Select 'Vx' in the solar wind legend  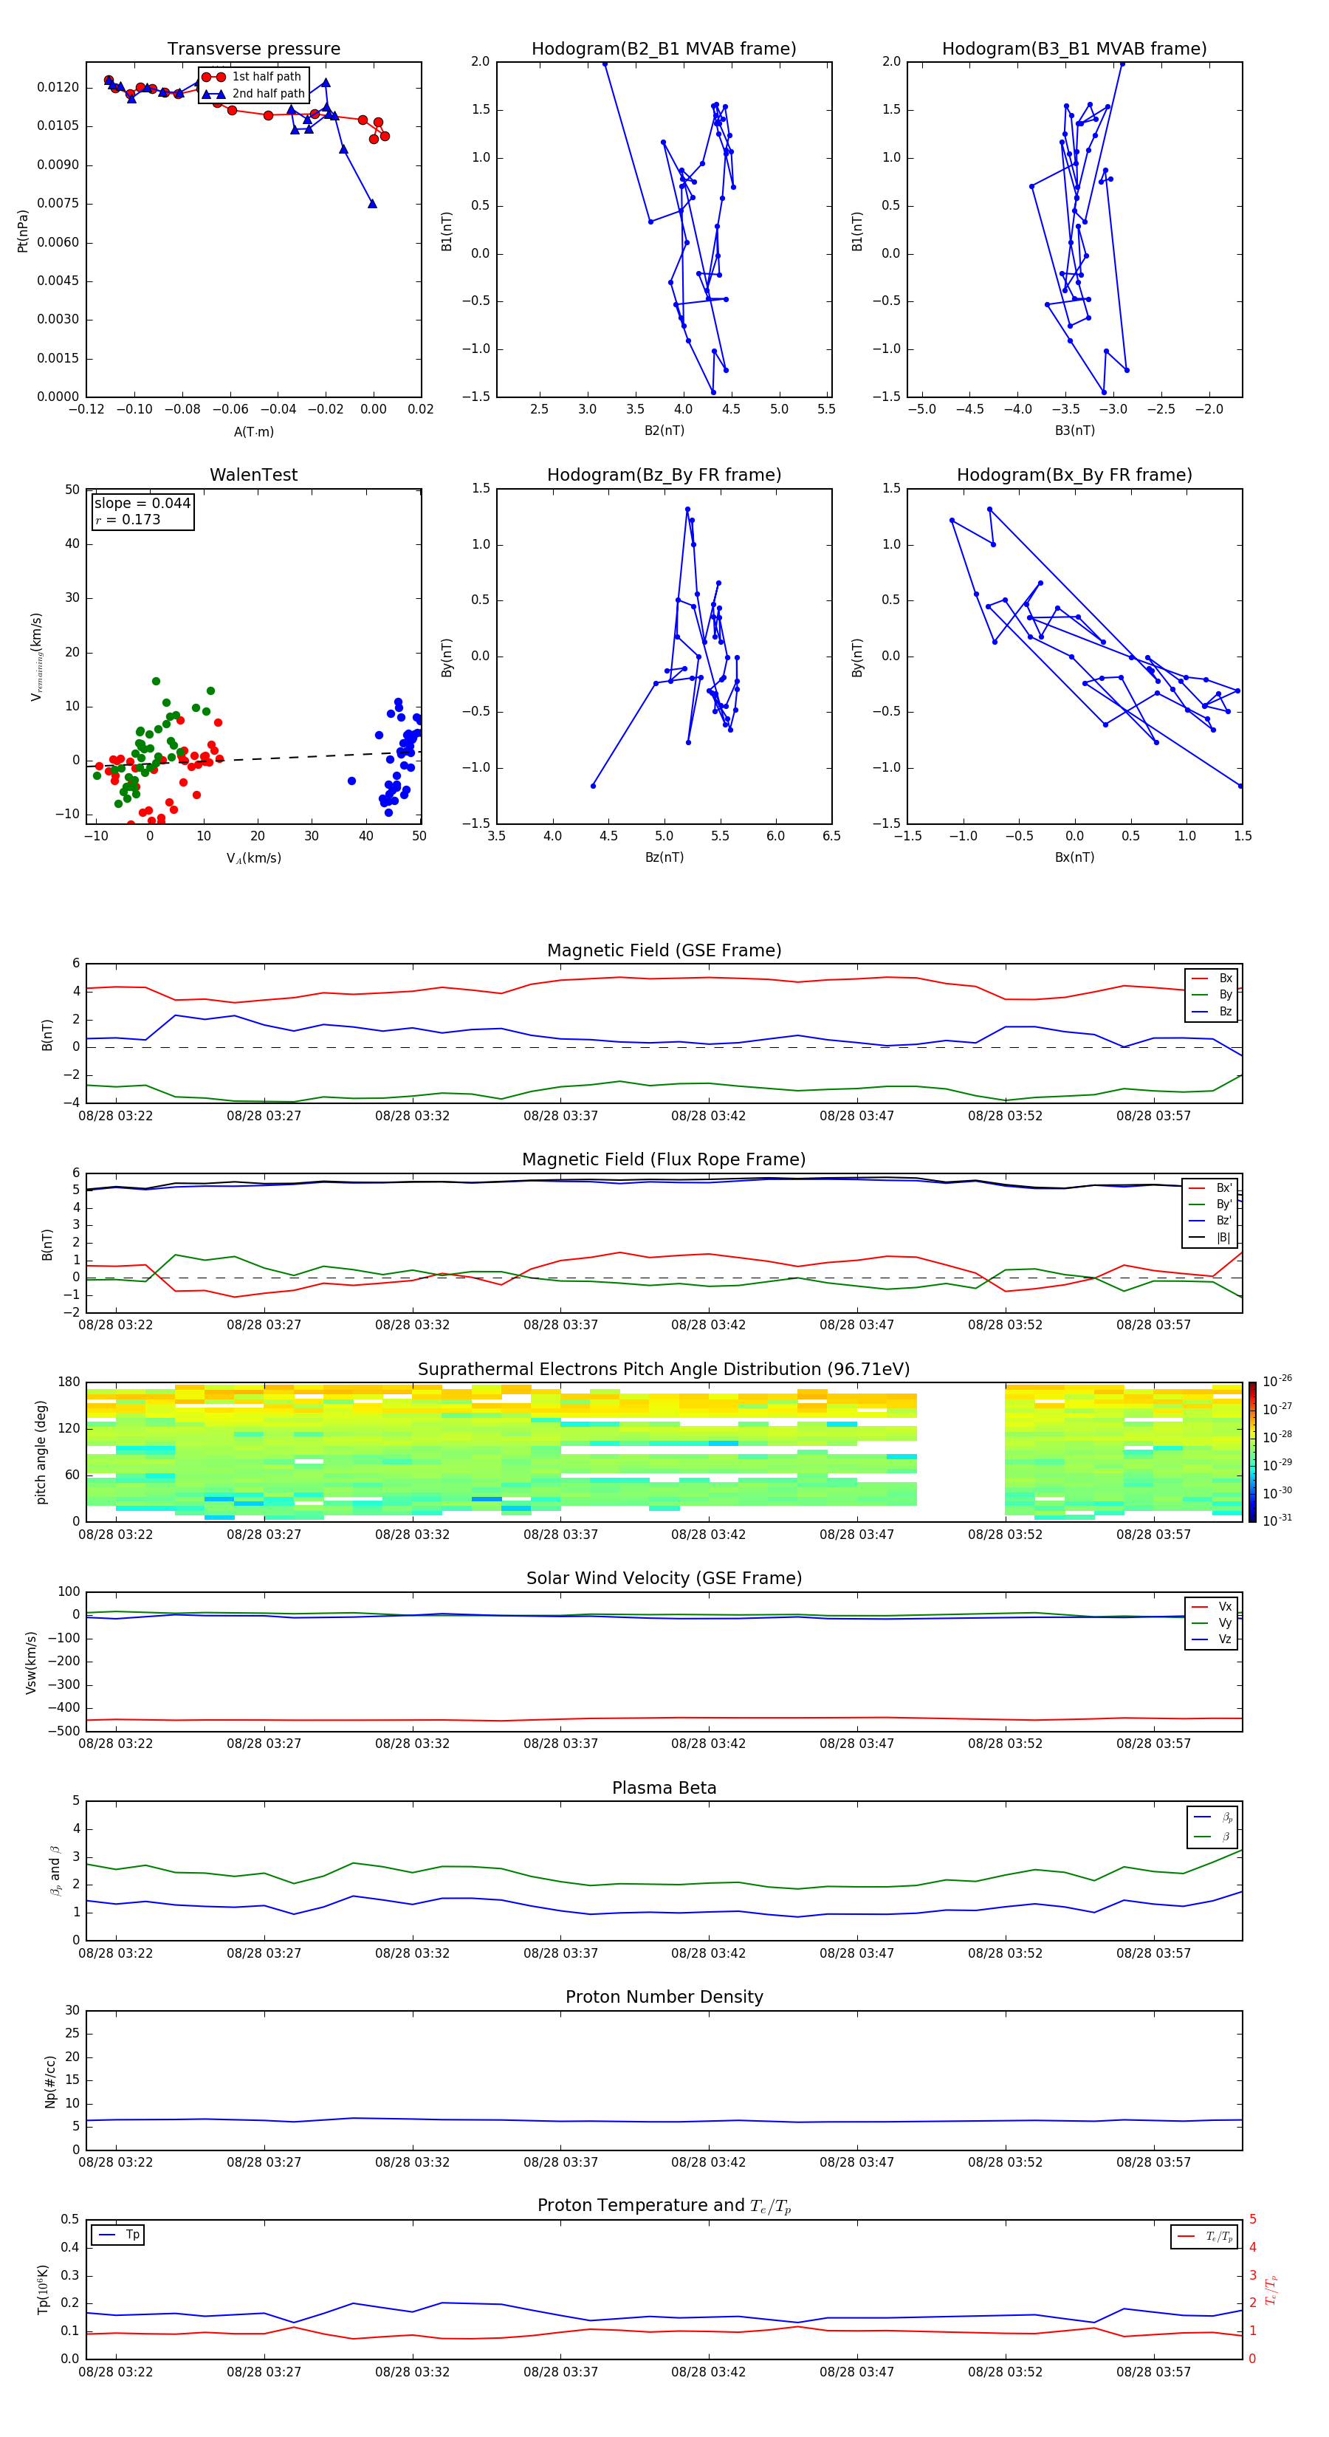pyautogui.click(x=1212, y=1606)
